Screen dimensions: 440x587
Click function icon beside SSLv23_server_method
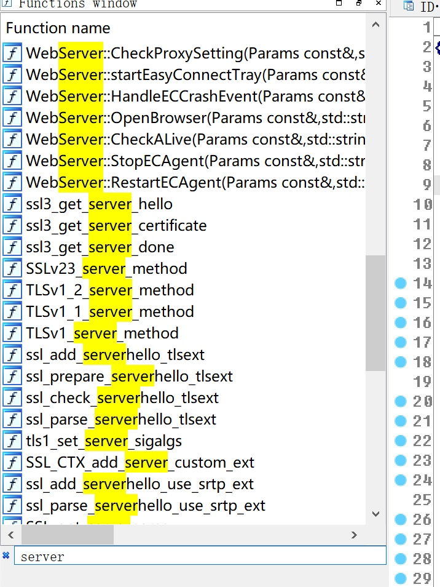click(12, 268)
